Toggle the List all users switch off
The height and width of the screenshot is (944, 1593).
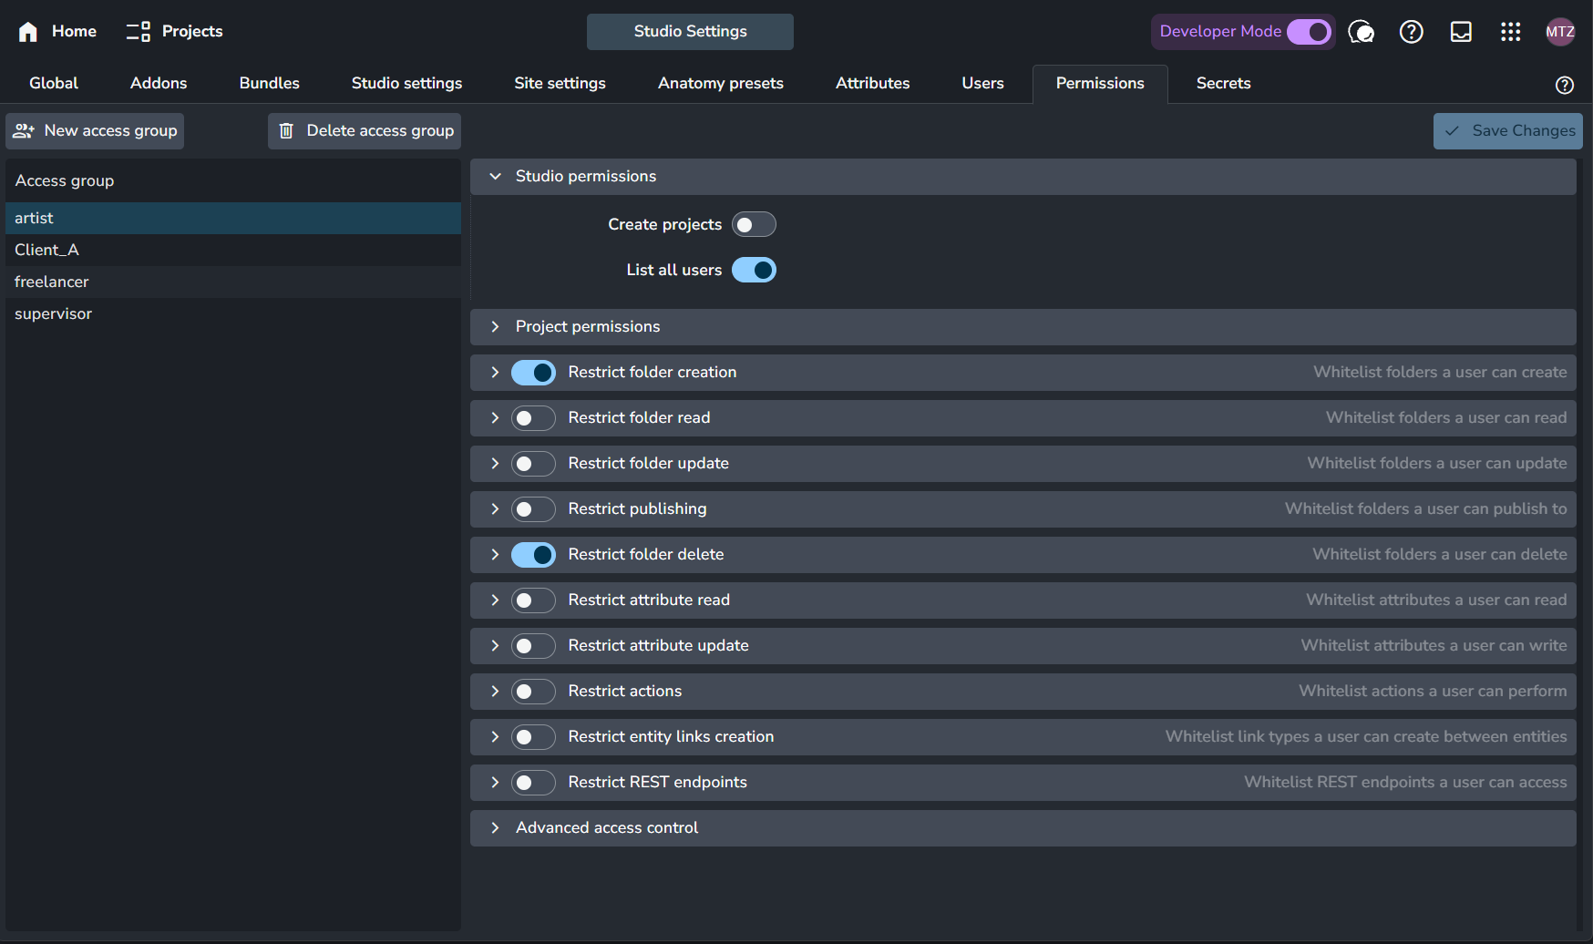(754, 271)
